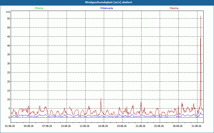Click the date label 22.08.26
Viewport: 214px width, 133px height.
click(140, 126)
